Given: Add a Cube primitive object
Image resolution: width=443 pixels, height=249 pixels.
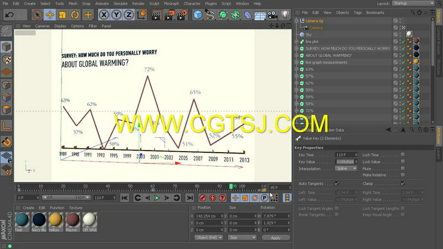Looking at the screenshot, I should coord(198,14).
